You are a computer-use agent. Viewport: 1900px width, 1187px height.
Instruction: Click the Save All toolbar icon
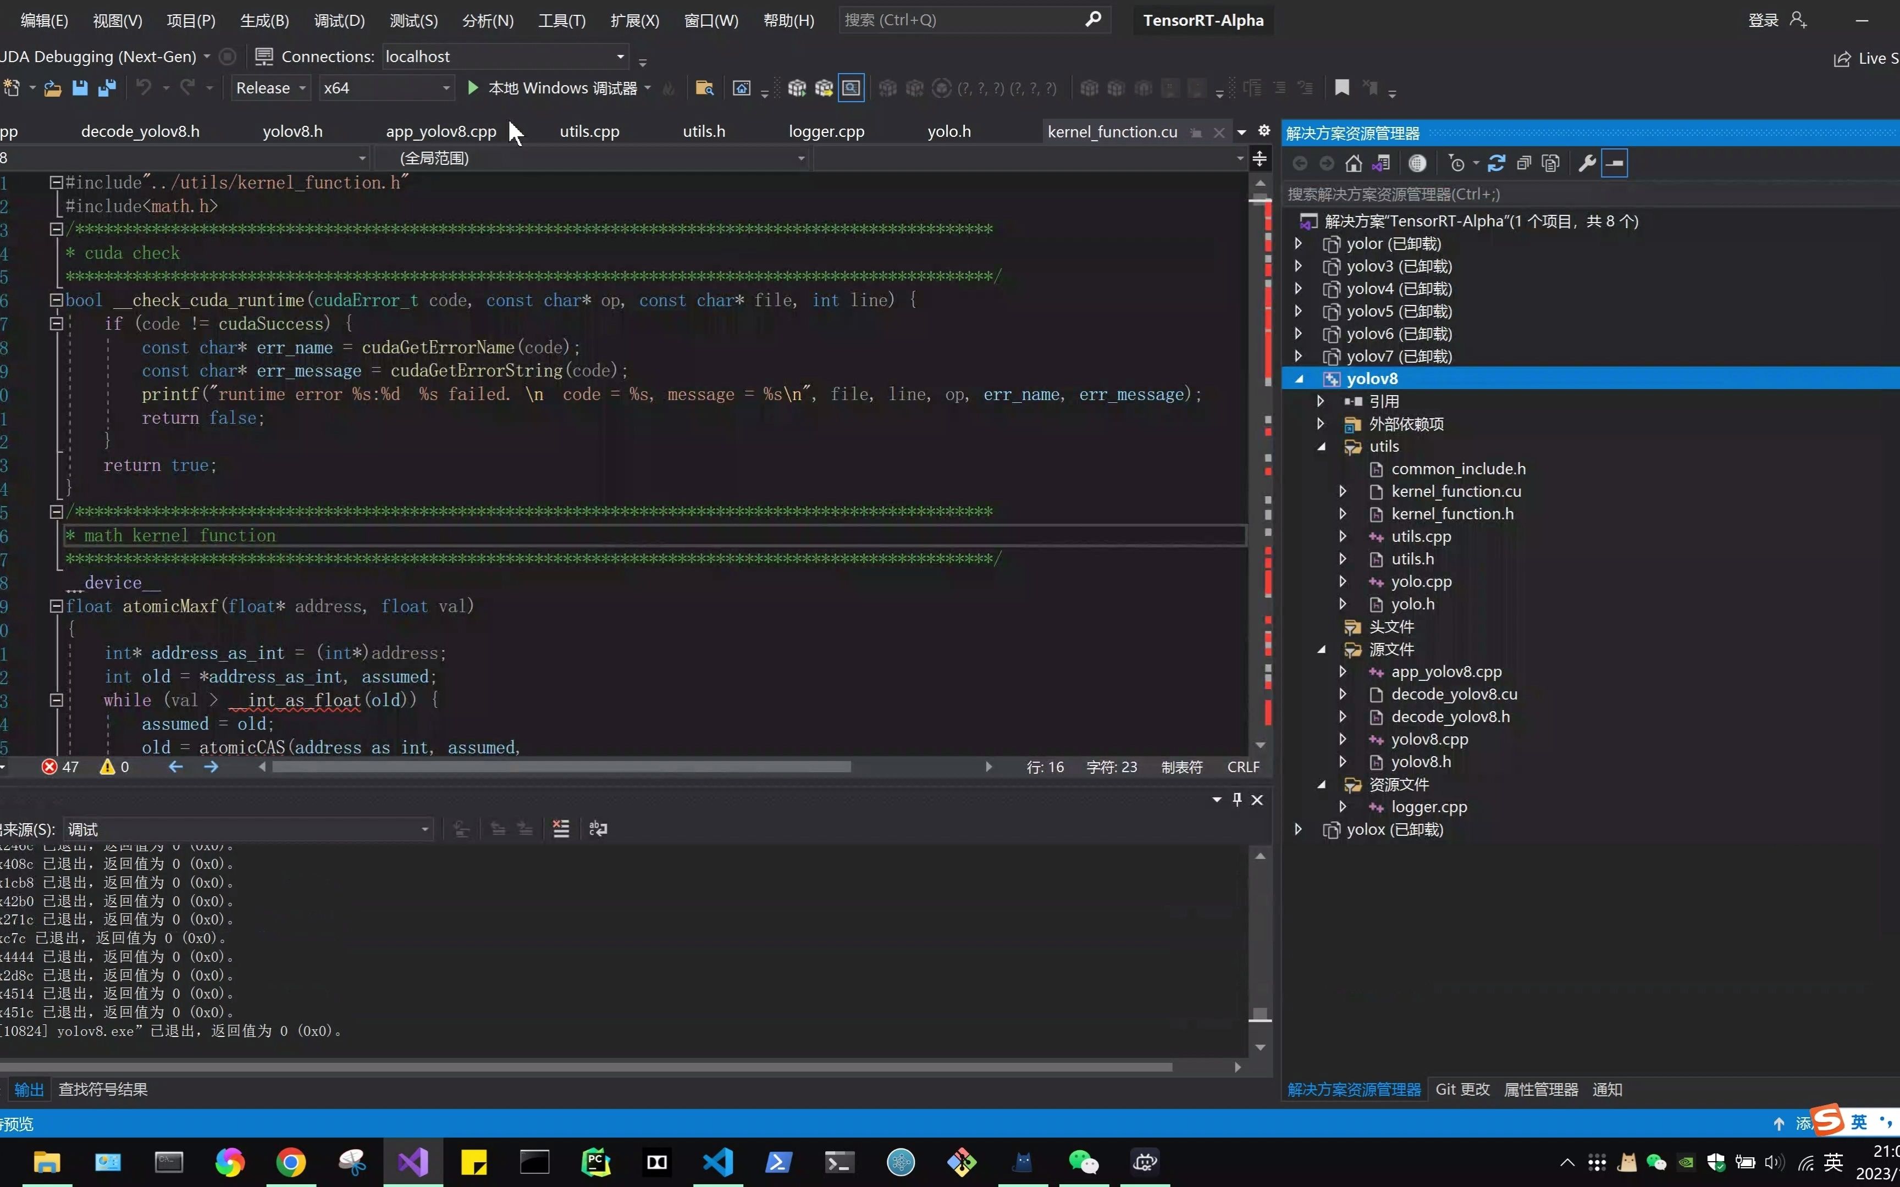click(107, 88)
